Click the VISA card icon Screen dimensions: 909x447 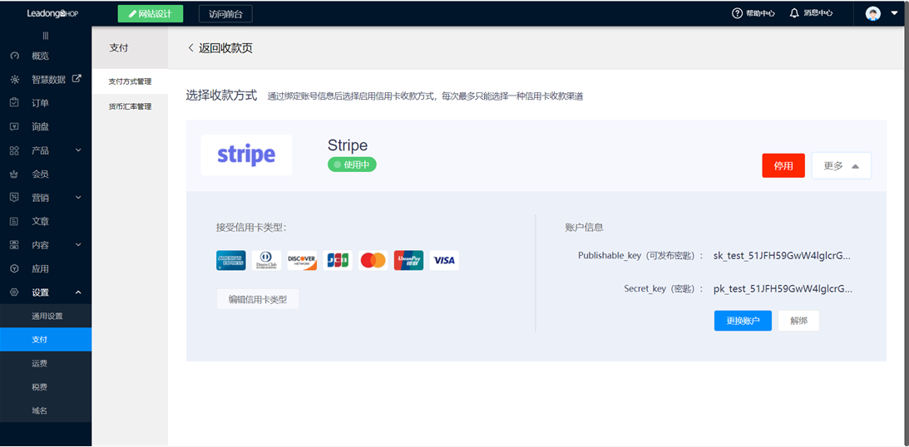[444, 260]
